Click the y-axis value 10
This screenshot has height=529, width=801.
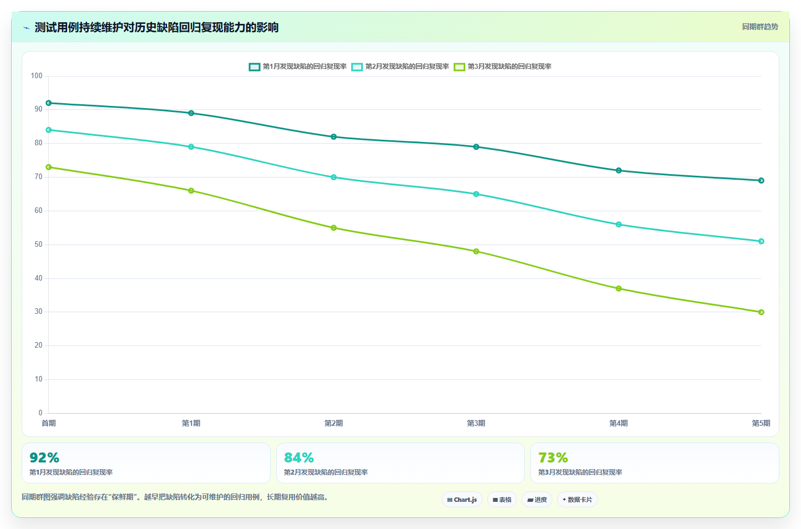38,379
